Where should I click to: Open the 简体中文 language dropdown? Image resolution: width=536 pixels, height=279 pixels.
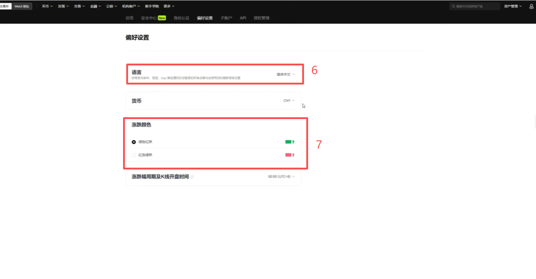pyautogui.click(x=285, y=74)
